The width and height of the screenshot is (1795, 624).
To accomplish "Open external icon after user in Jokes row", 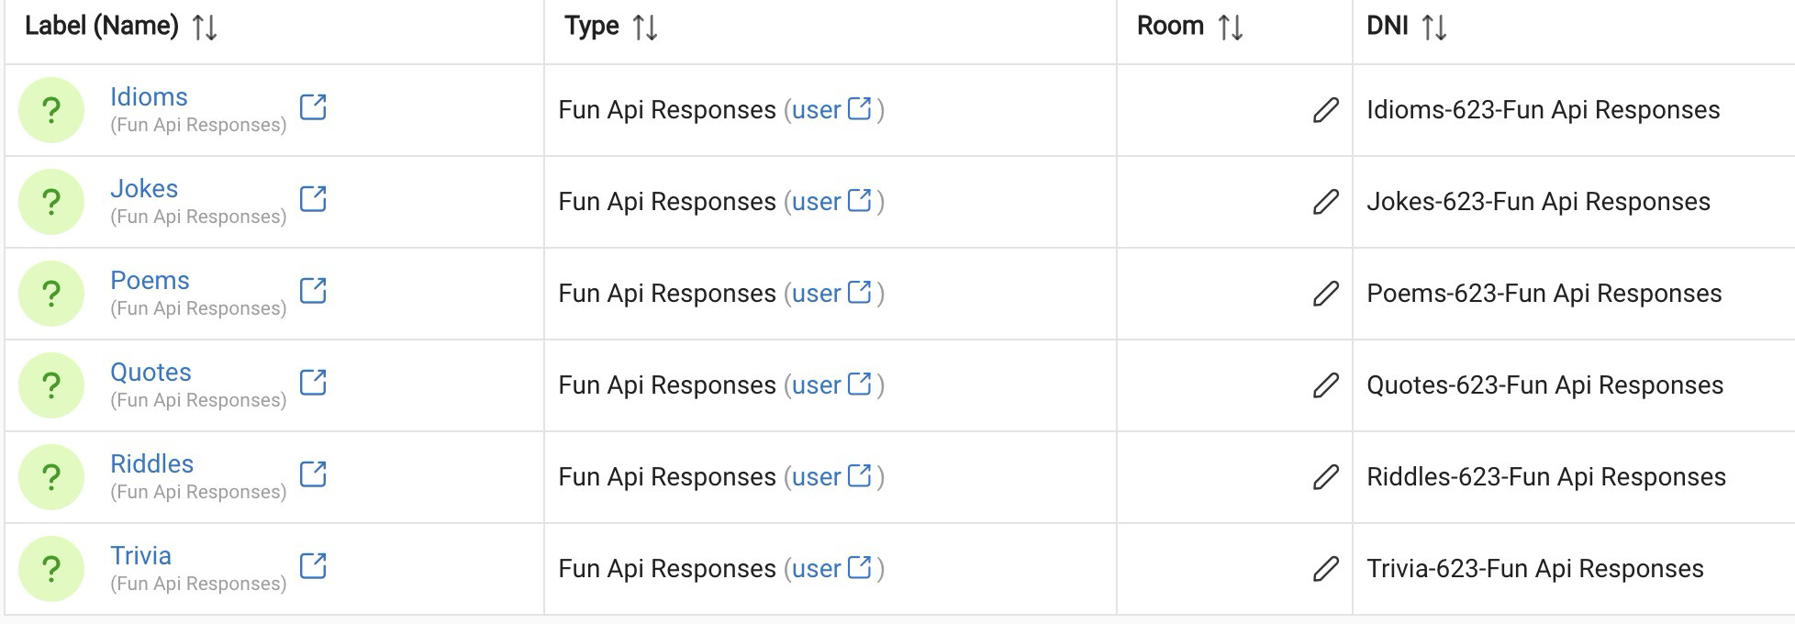I will pyautogui.click(x=859, y=200).
